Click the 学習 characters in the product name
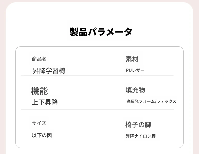Screen dimensions: 199x154 pyautogui.click(x=52, y=71)
